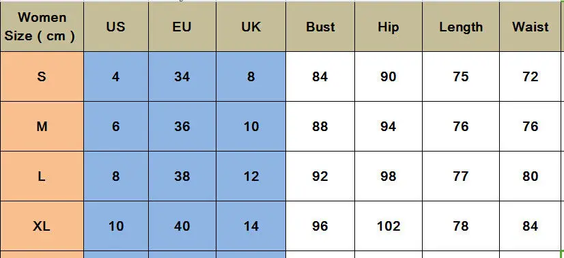Click the US column header

coord(116,27)
